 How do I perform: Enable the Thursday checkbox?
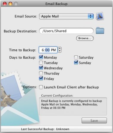pos(41,73)
